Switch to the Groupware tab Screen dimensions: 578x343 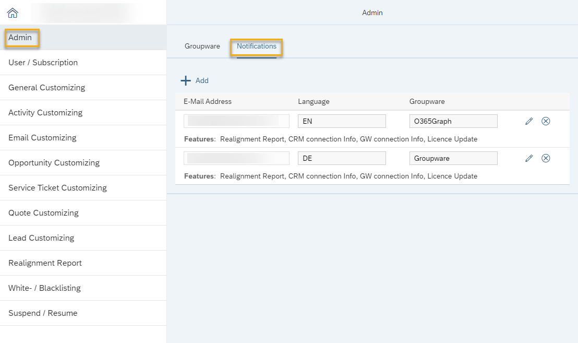(x=202, y=46)
